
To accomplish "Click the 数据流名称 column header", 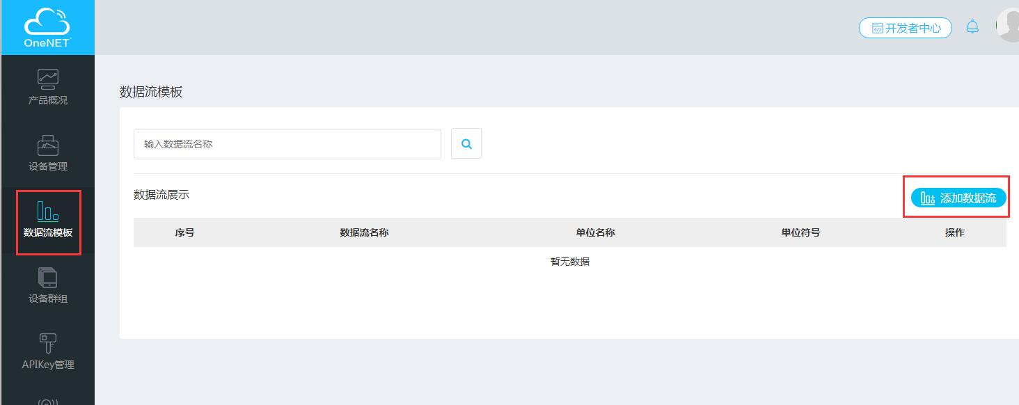I will pyautogui.click(x=364, y=232).
